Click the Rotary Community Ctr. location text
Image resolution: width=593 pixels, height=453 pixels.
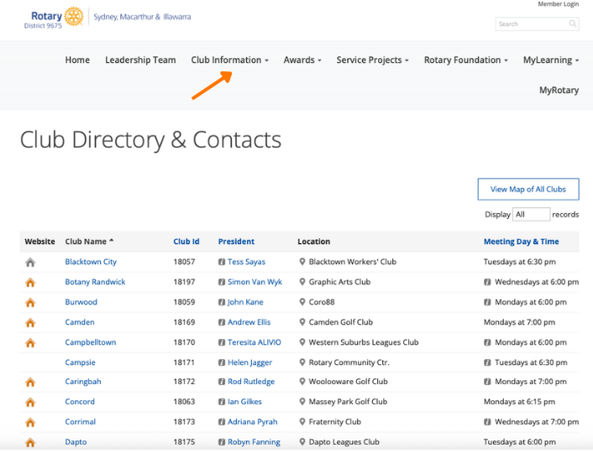(x=349, y=362)
